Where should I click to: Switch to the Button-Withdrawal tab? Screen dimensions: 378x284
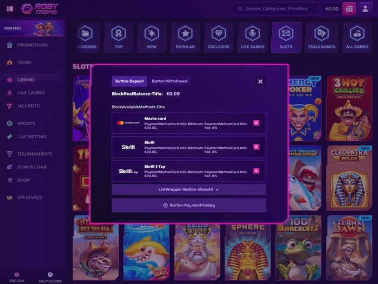[170, 81]
